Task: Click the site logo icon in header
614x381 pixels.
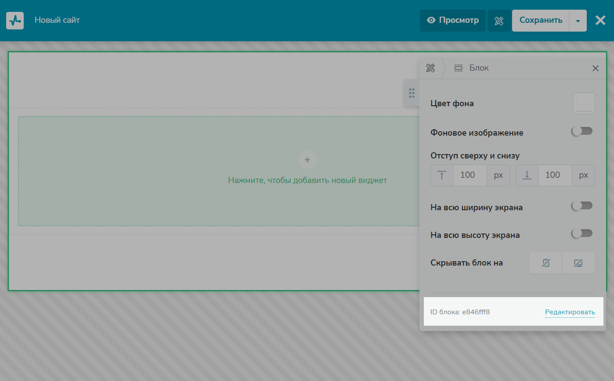Action: coord(15,21)
